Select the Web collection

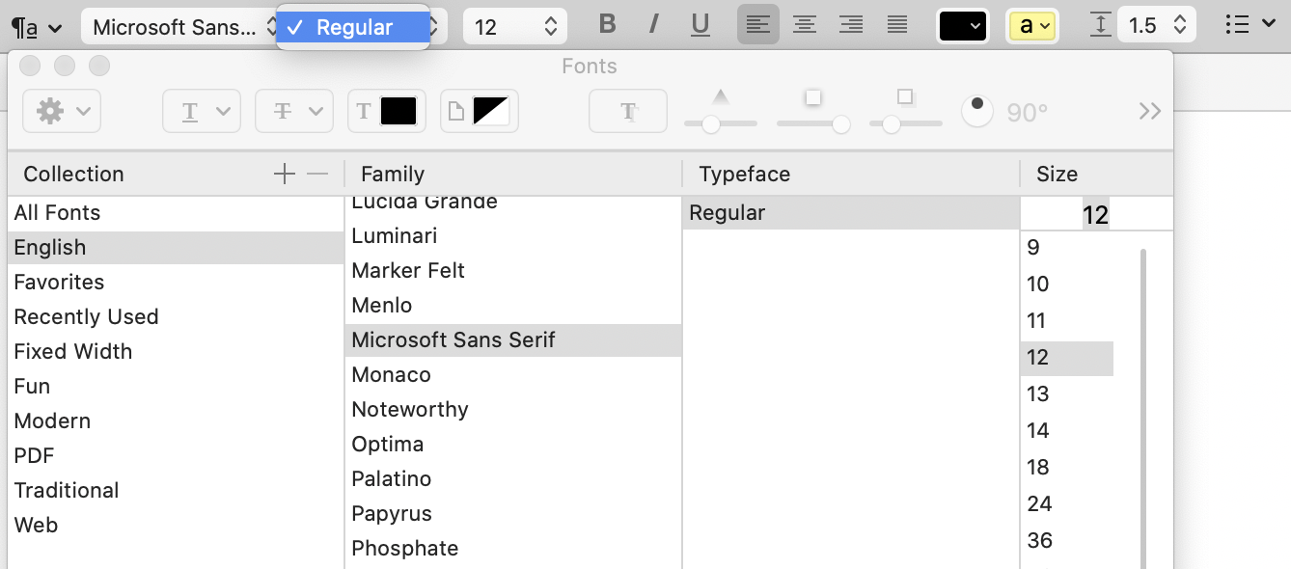[x=176, y=526]
